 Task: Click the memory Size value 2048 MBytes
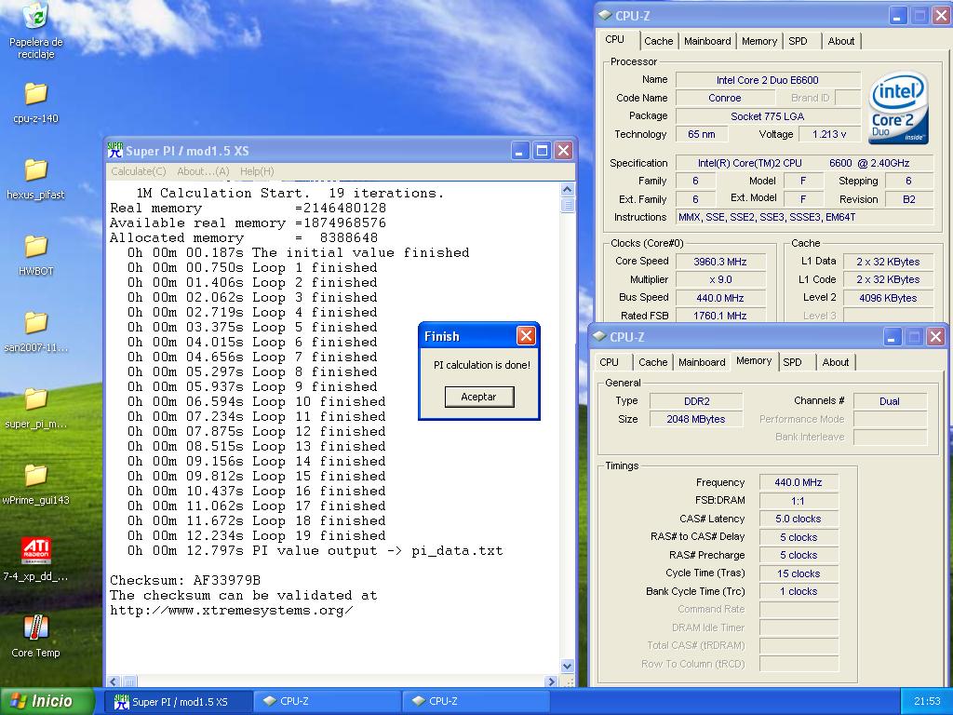[x=696, y=419]
